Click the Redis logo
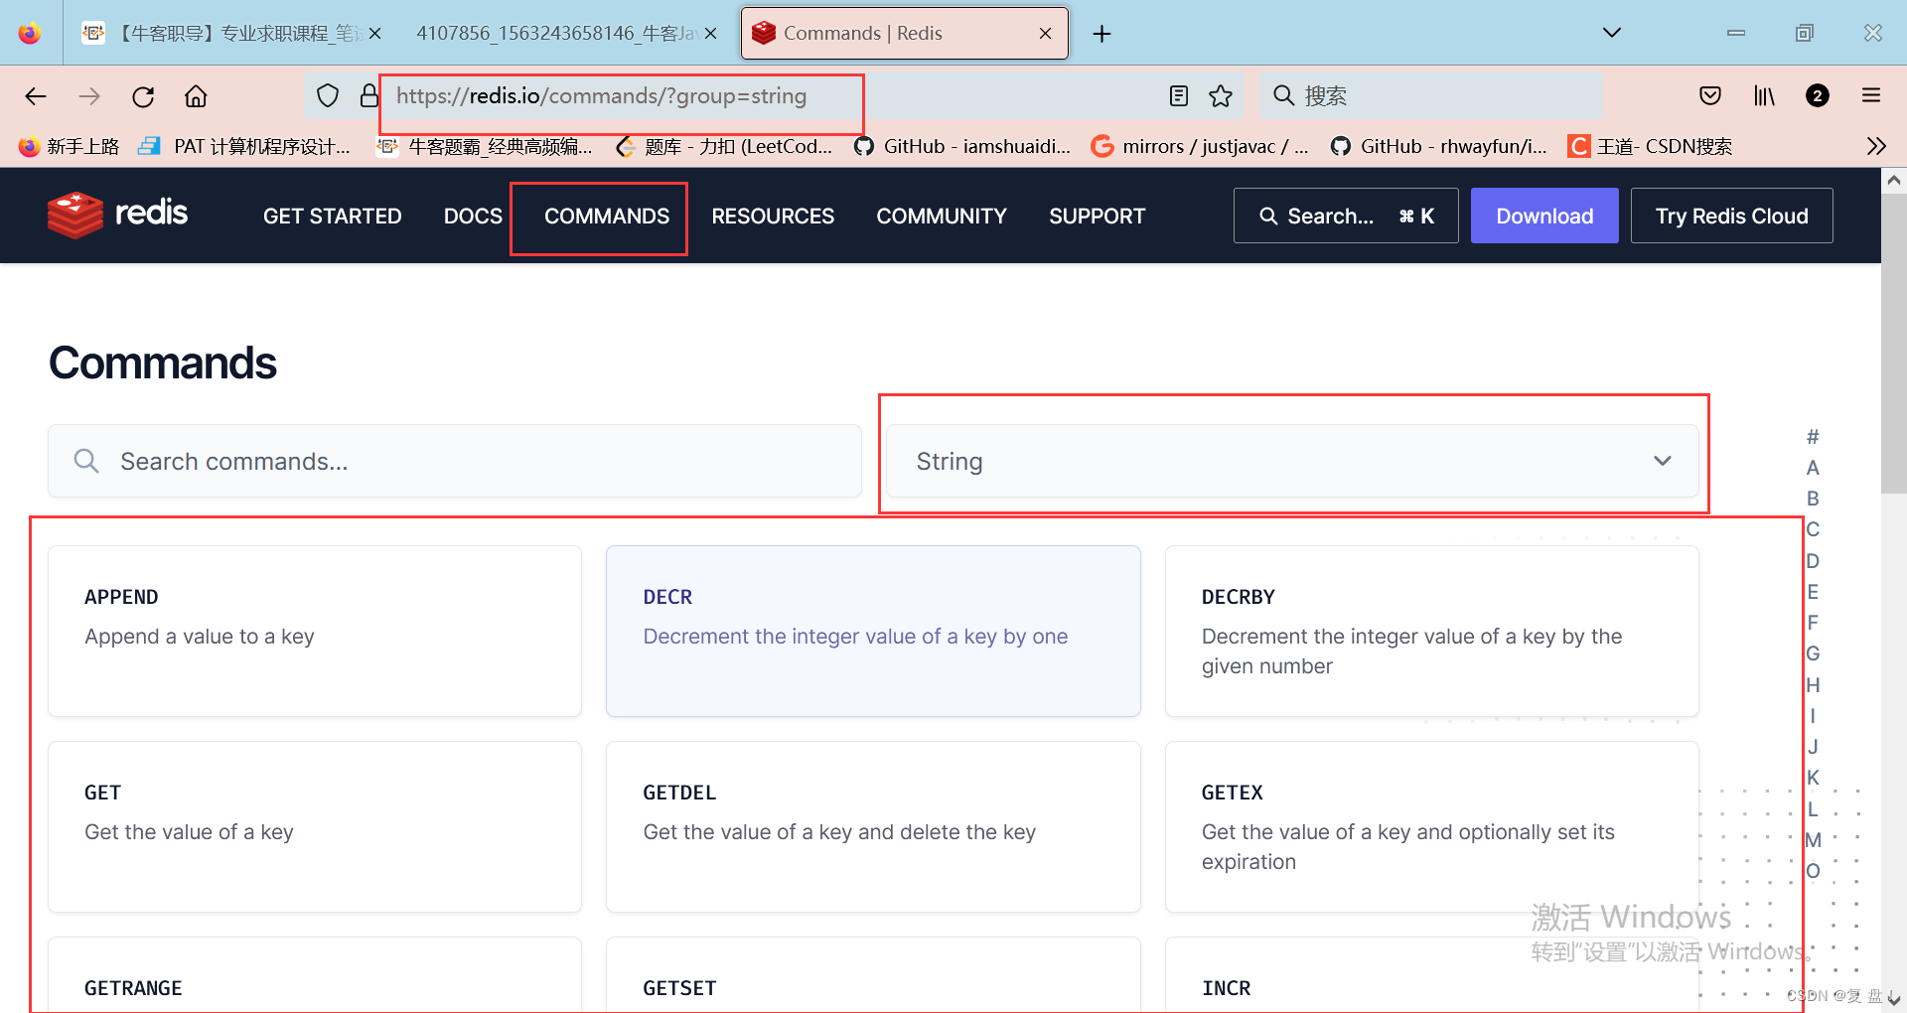 [x=117, y=215]
